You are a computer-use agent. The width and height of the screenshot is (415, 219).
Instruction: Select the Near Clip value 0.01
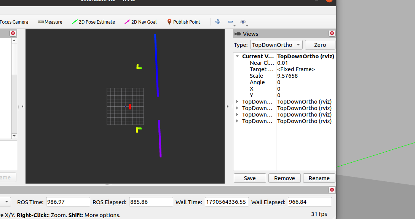pos(283,63)
